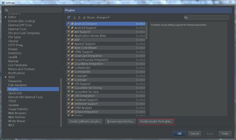Select the Commander plugin row

(x=106, y=72)
